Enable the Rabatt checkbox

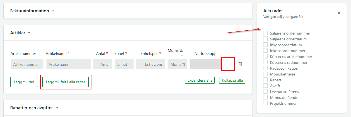[265, 80]
